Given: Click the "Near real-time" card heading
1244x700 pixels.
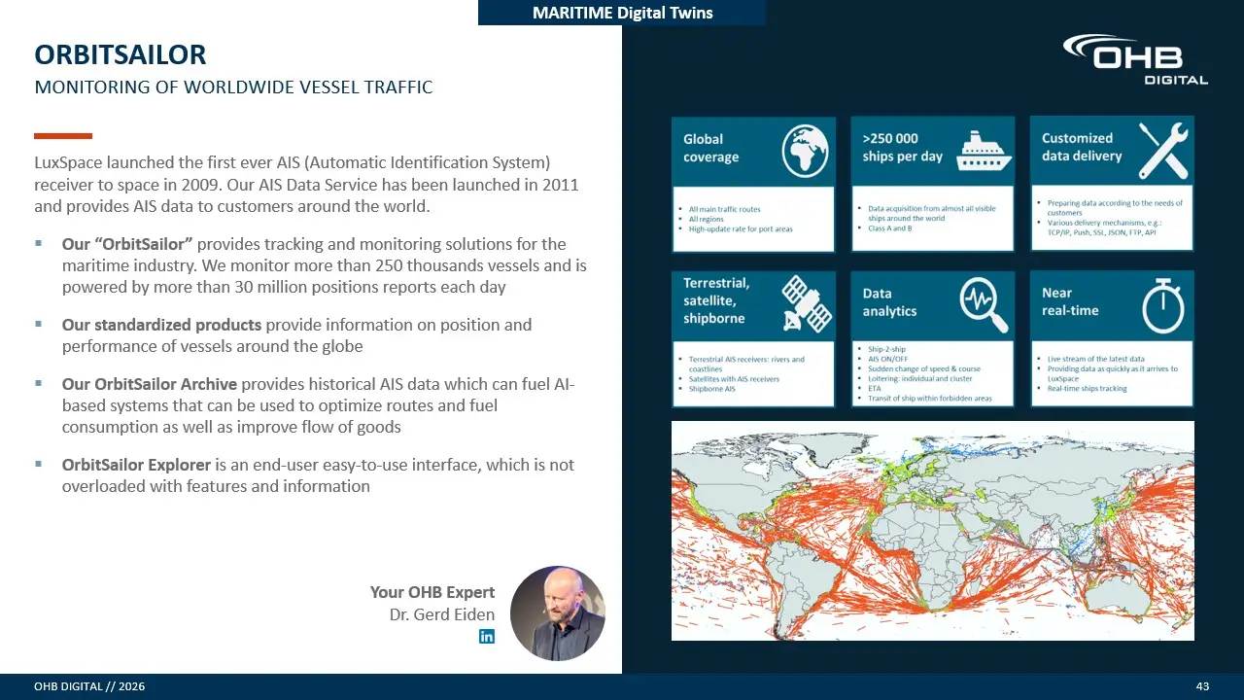Looking at the screenshot, I should coord(1070,301).
